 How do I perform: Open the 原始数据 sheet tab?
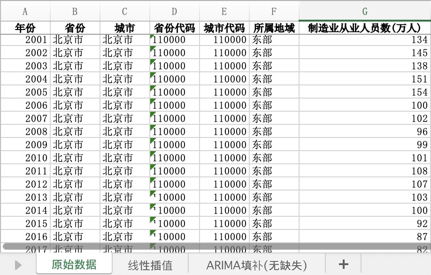coord(74,264)
